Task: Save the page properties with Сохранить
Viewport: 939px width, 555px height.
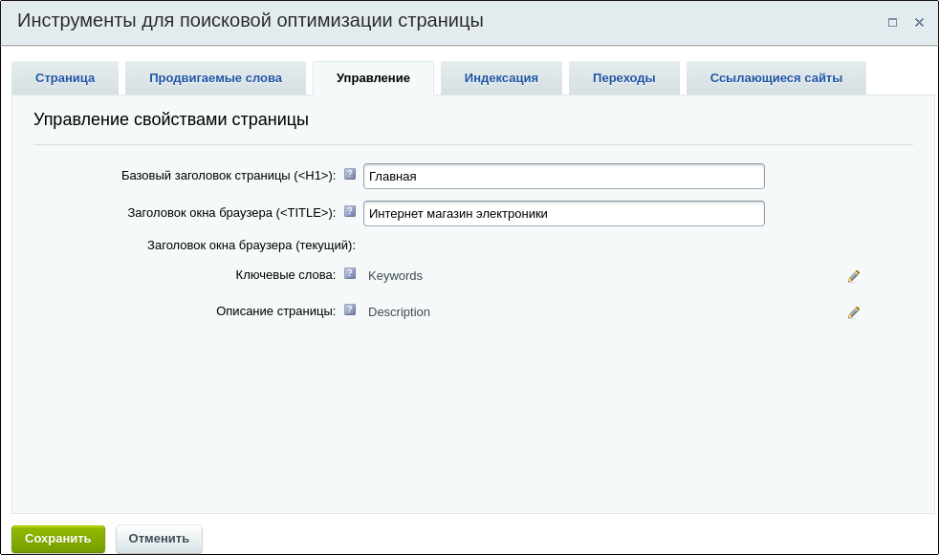Action: click(58, 538)
